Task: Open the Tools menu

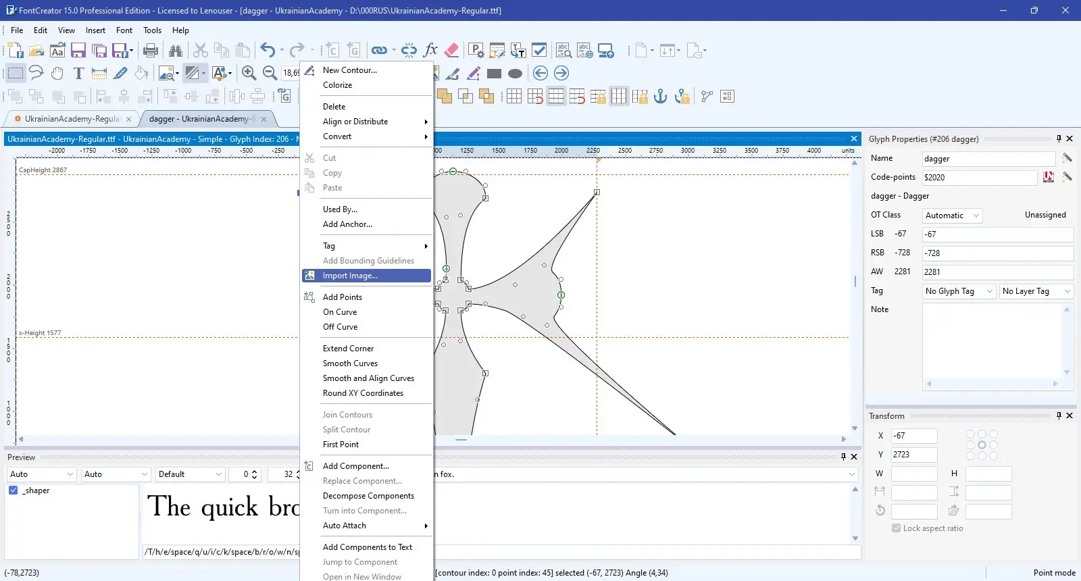Action: [152, 30]
